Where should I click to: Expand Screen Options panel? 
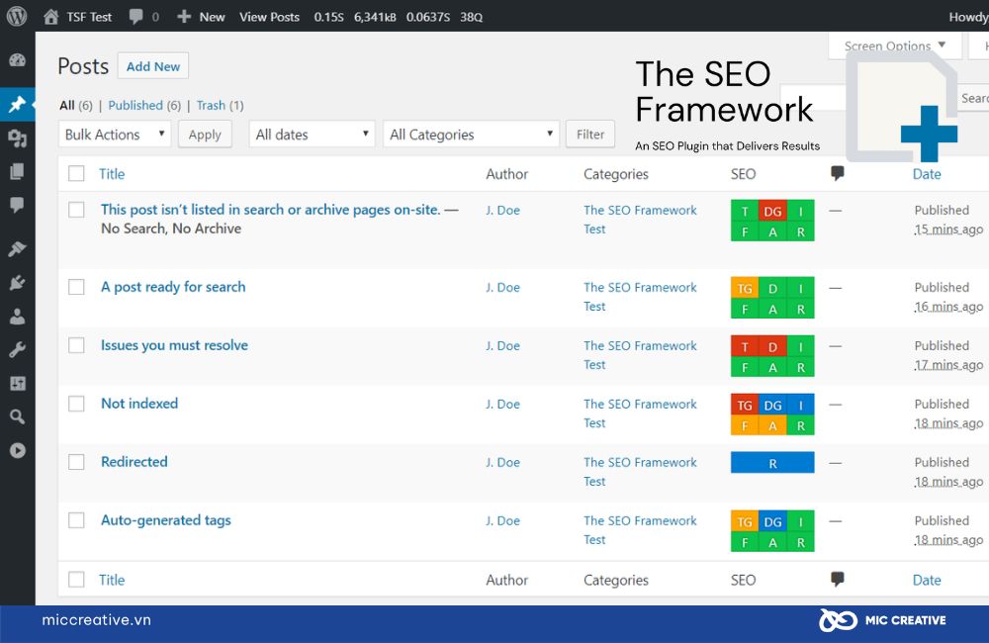[895, 46]
